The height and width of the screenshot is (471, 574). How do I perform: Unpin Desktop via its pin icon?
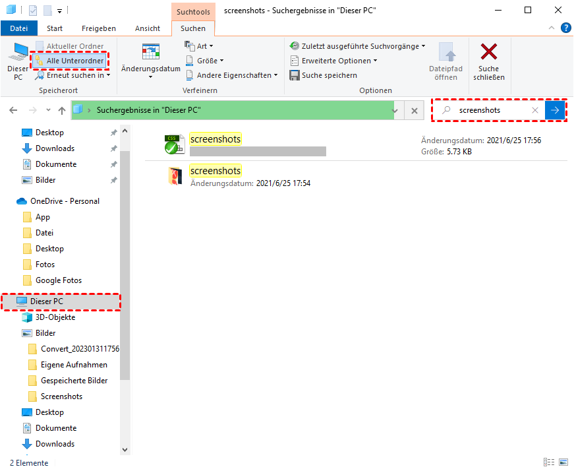[114, 133]
